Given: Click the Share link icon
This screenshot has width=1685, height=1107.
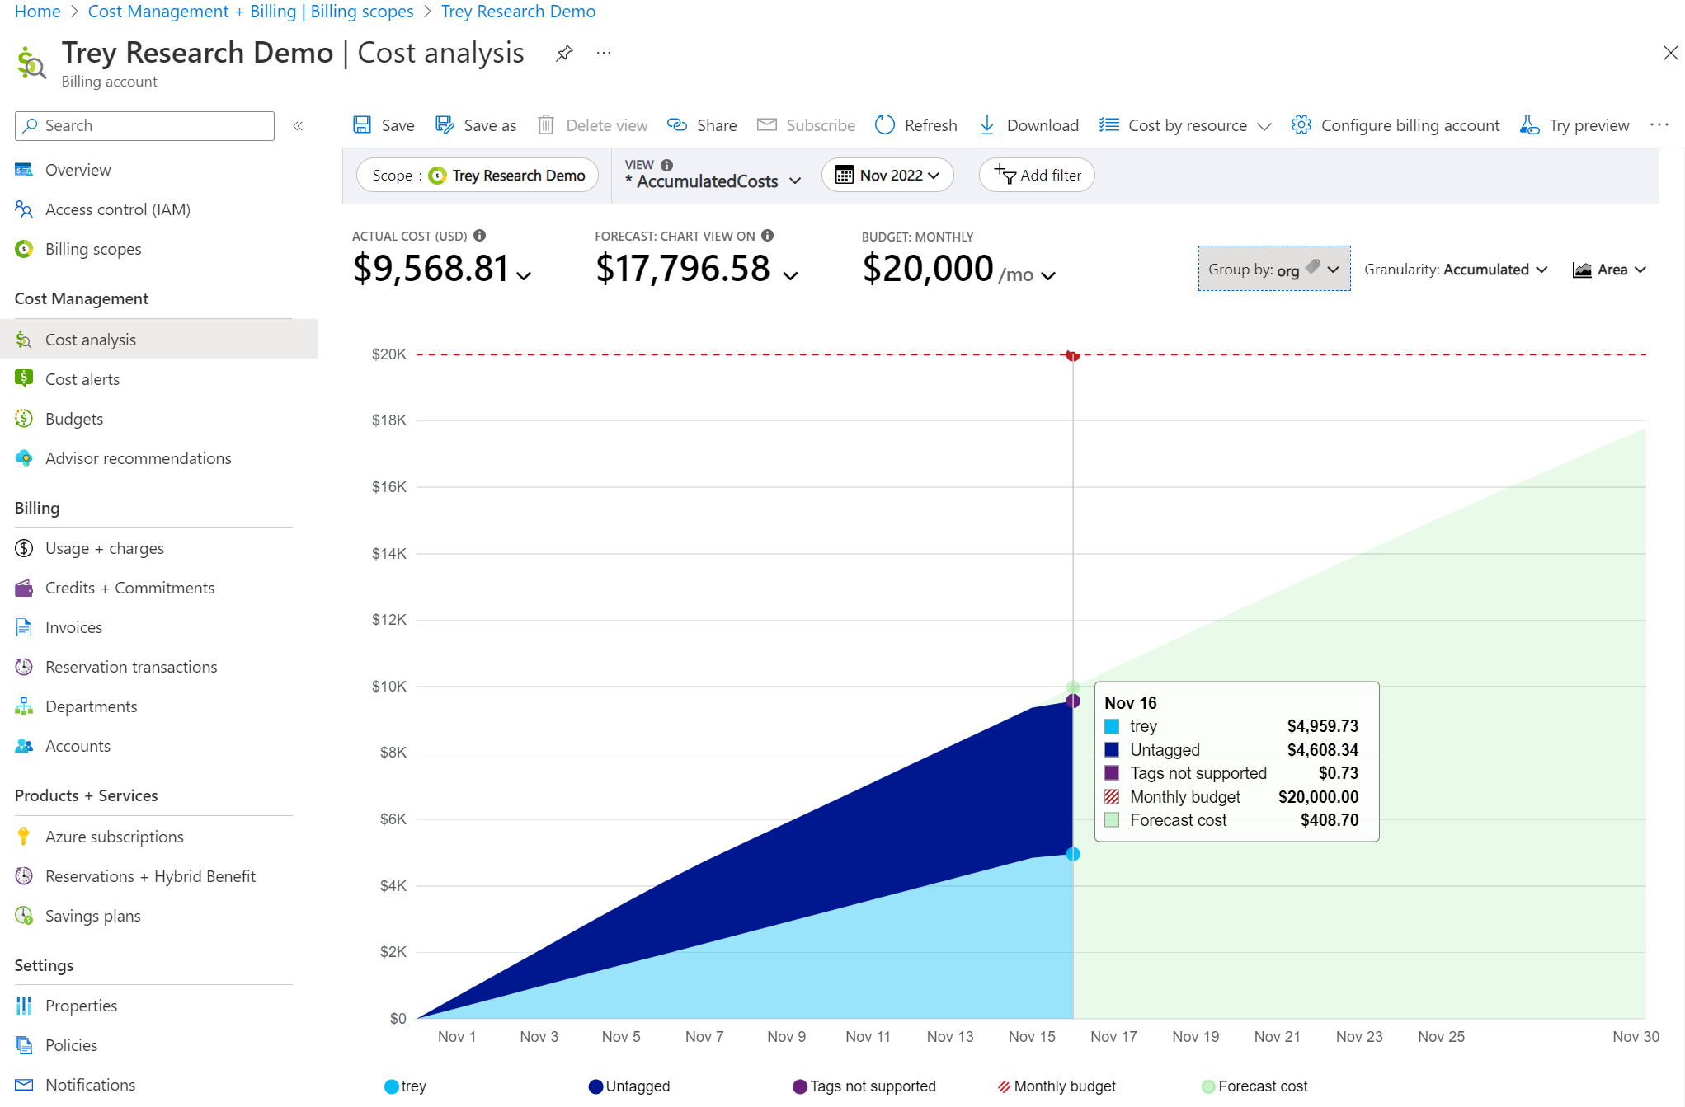Looking at the screenshot, I should (677, 125).
